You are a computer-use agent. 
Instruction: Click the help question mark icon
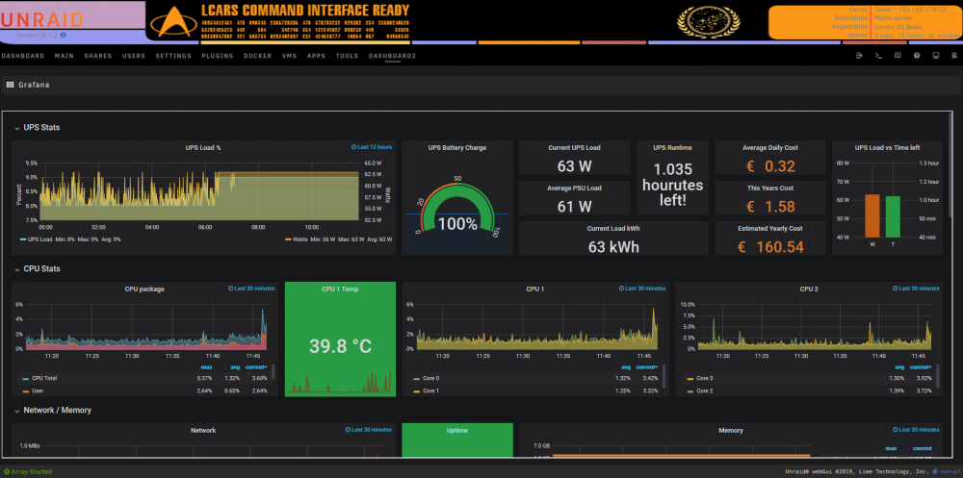[917, 56]
